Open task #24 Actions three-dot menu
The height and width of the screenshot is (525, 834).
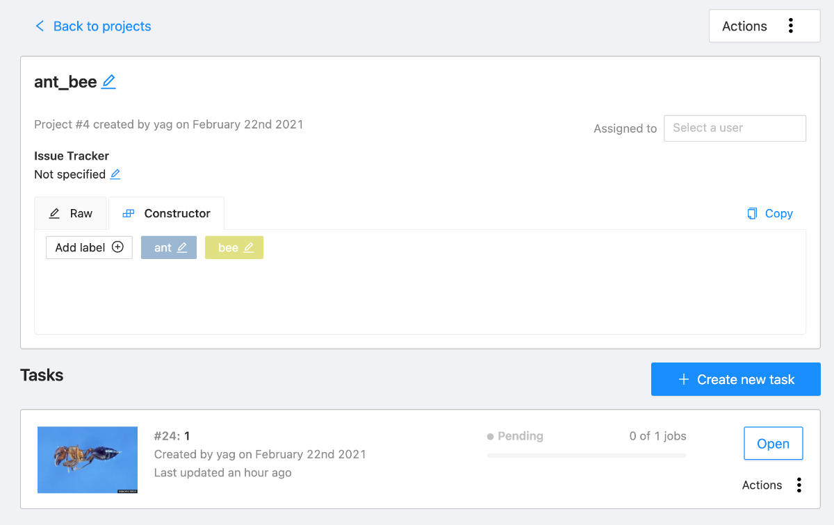799,485
